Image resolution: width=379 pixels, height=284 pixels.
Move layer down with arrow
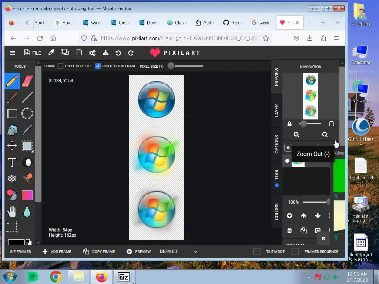(x=318, y=216)
